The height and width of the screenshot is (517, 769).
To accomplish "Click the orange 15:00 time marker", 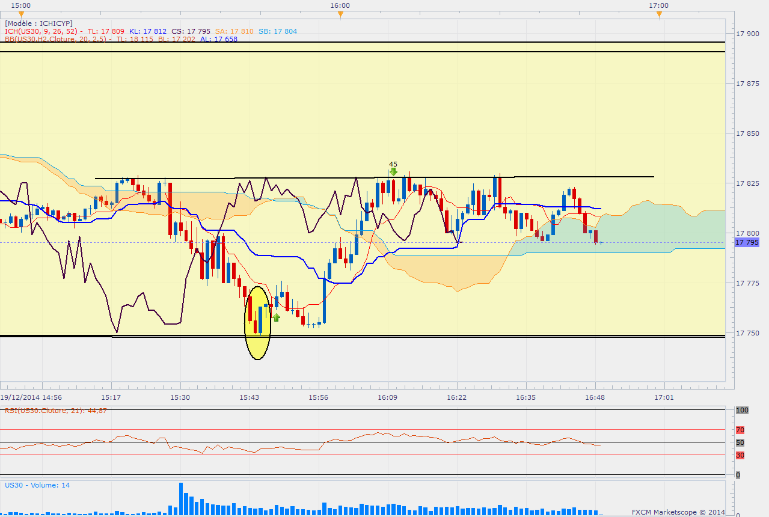I will [x=21, y=15].
